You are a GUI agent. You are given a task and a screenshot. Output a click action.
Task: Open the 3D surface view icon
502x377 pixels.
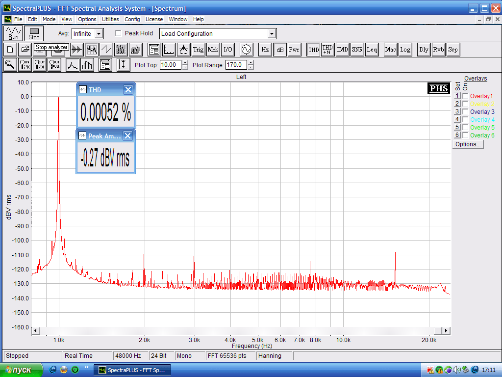click(136, 50)
